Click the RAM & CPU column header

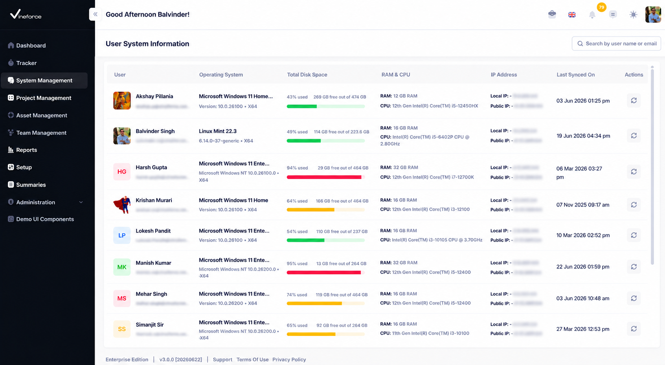(x=395, y=75)
